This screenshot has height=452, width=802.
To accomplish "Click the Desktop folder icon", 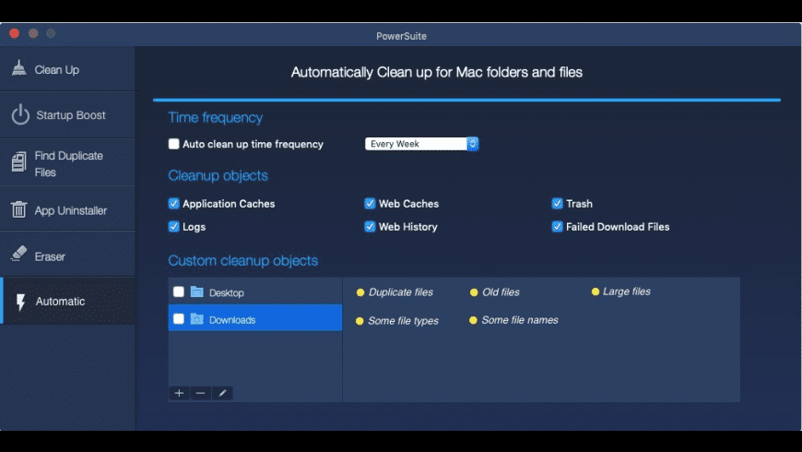I will pyautogui.click(x=197, y=291).
